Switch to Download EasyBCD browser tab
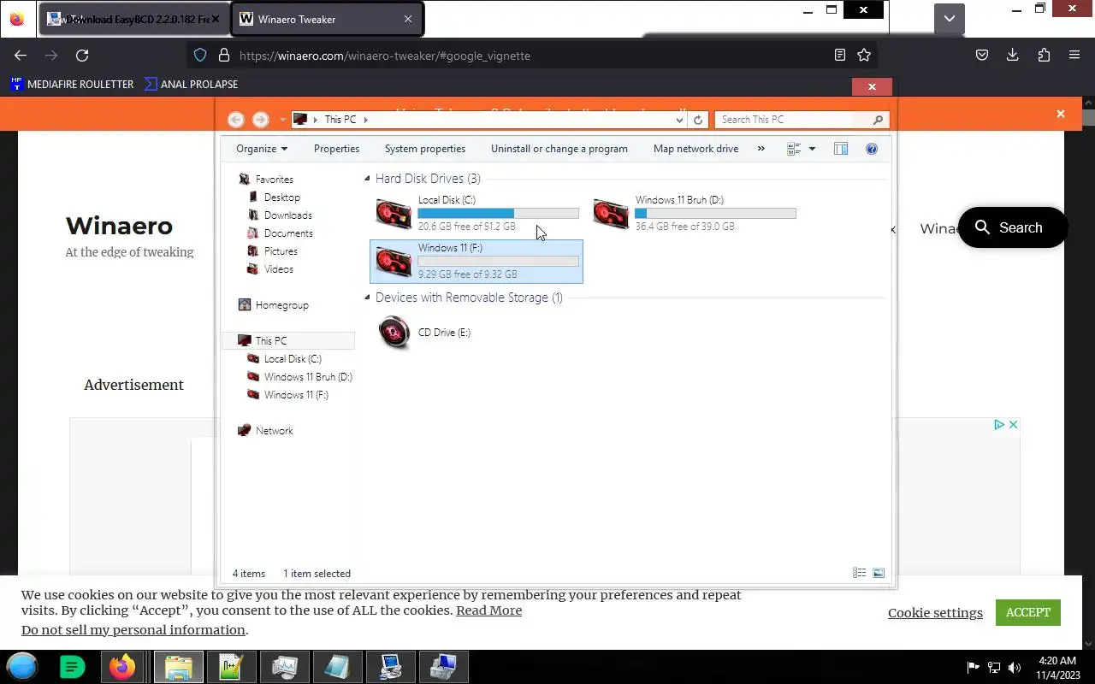 133,19
